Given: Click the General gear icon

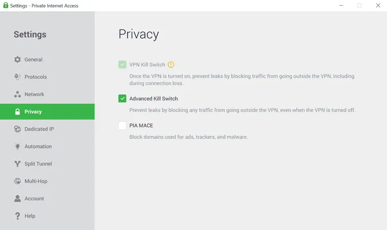Looking at the screenshot, I should 18,59.
